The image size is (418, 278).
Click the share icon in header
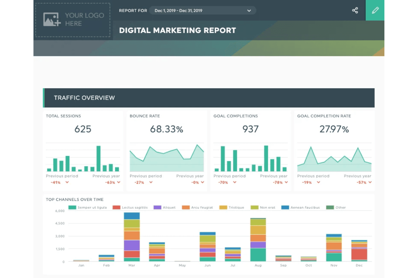pos(355,10)
